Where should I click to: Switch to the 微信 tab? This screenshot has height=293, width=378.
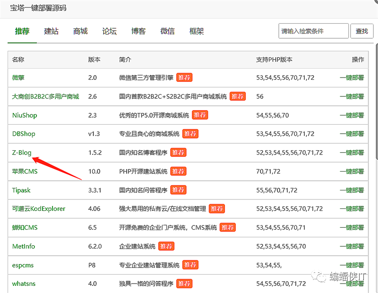point(167,31)
